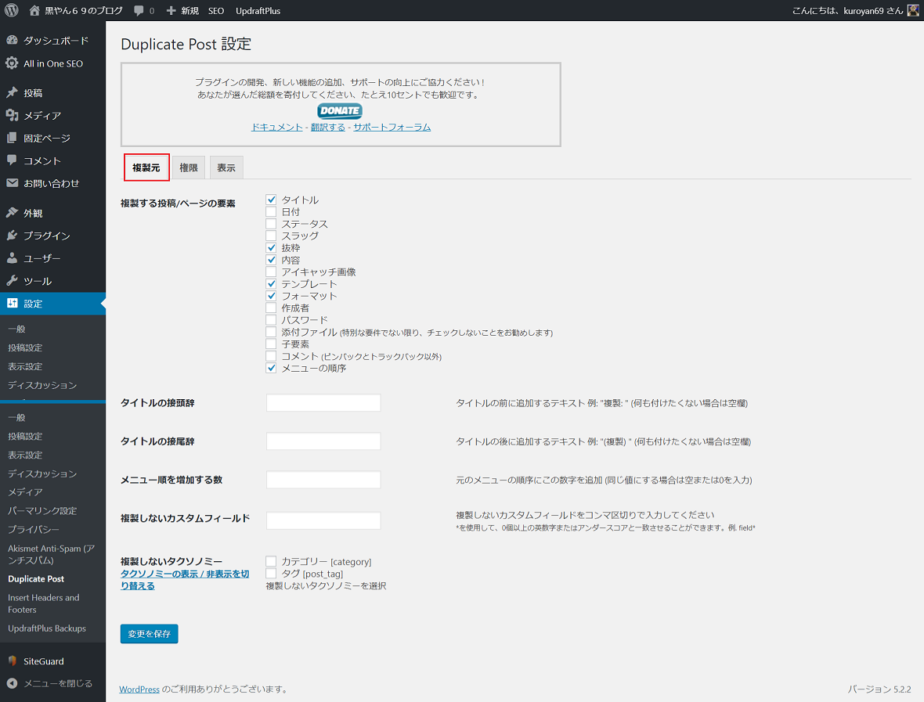Open the SEO admin bar menu

coord(216,11)
